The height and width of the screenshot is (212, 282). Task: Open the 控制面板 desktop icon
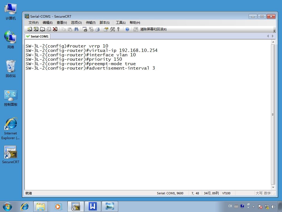11,98
